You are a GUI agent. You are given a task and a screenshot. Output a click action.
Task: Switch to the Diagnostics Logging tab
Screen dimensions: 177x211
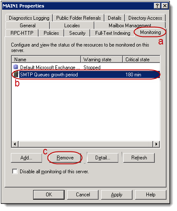[x=29, y=18]
